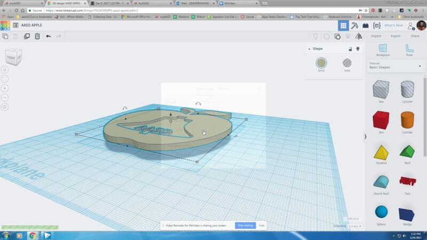427x240 pixels.
Task: Toggle the lock on the Shape panel
Action: click(x=350, y=49)
